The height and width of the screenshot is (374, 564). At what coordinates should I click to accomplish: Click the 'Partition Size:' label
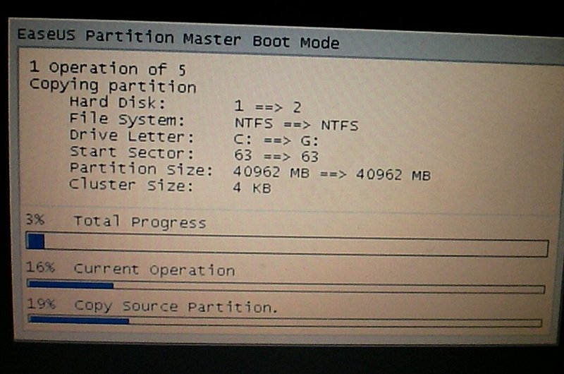click(x=141, y=169)
